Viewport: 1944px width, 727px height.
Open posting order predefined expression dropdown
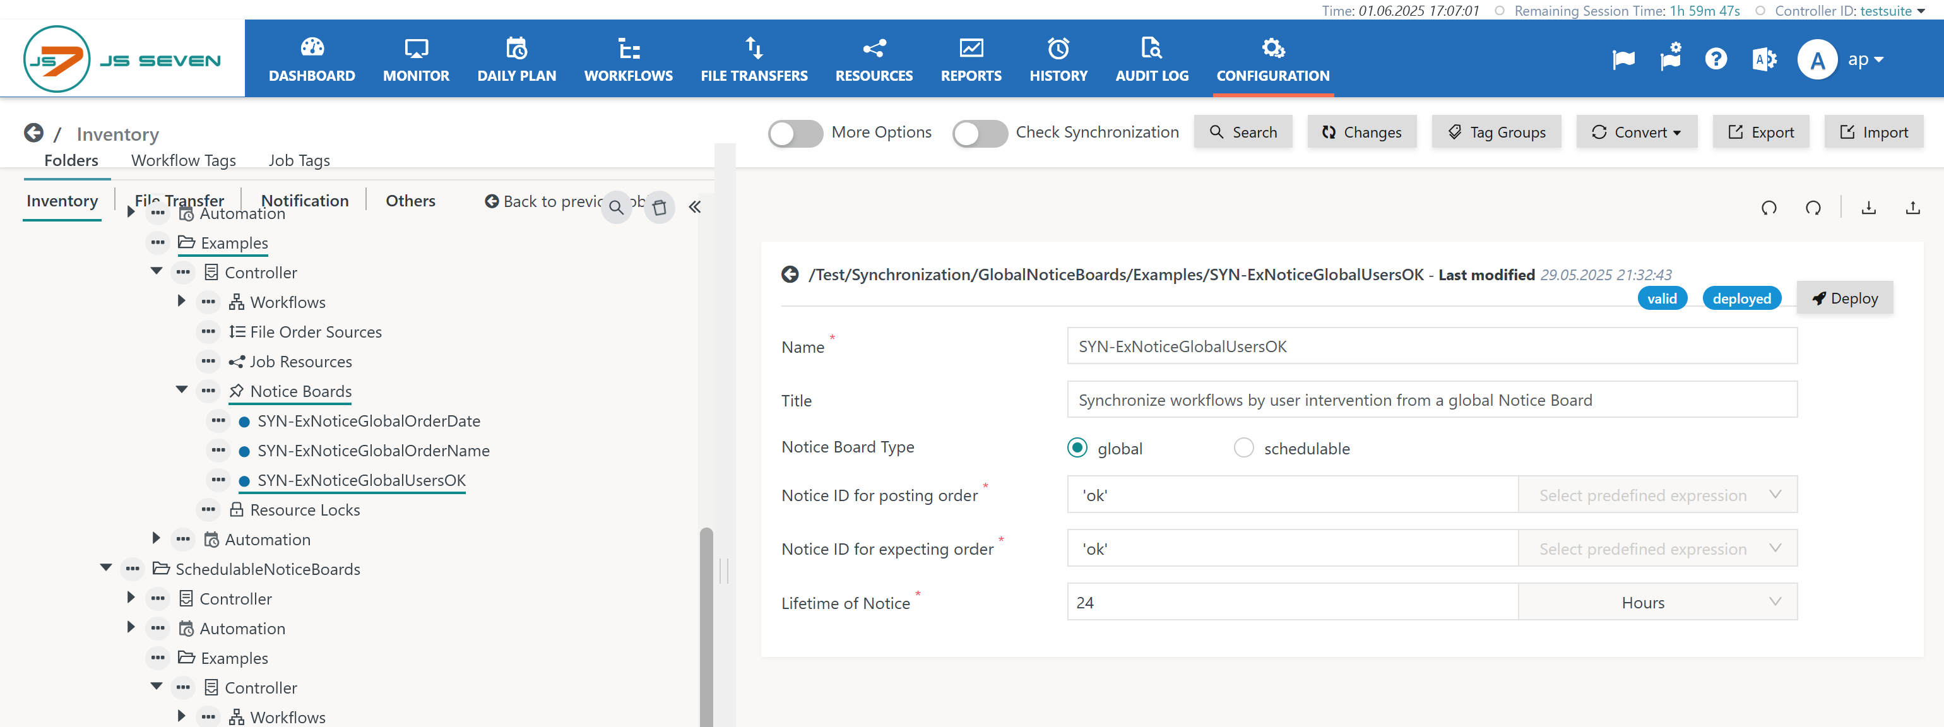[x=1658, y=495]
